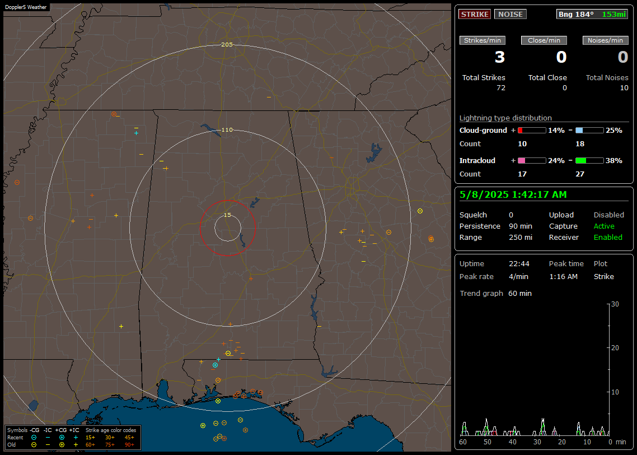The image size is (637, 455).
Task: Click the Capture status Active
Action: (603, 226)
